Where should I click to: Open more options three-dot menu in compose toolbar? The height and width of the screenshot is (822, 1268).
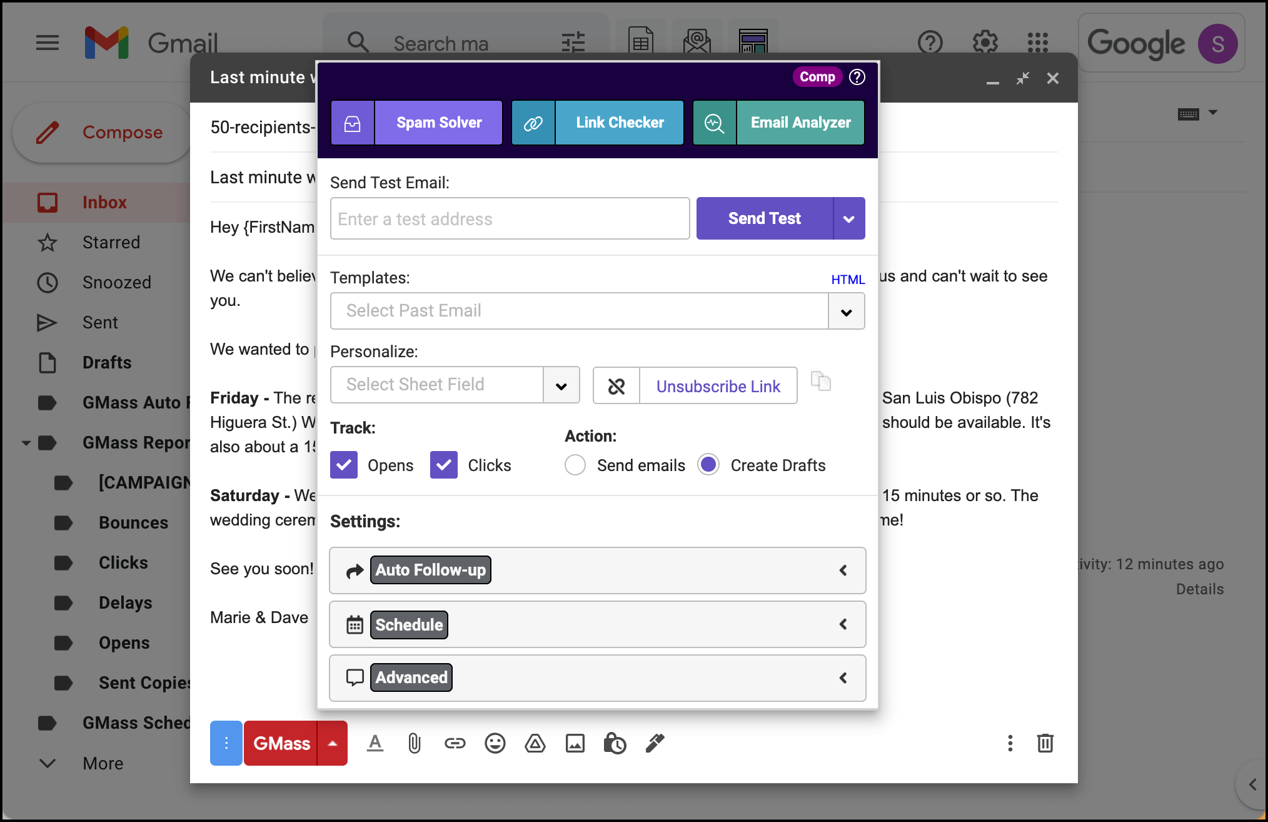(x=1010, y=743)
